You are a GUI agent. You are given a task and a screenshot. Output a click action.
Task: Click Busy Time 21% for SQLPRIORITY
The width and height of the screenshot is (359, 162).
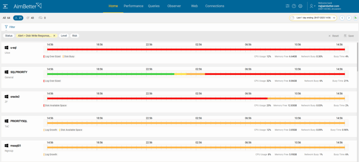click(x=341, y=81)
